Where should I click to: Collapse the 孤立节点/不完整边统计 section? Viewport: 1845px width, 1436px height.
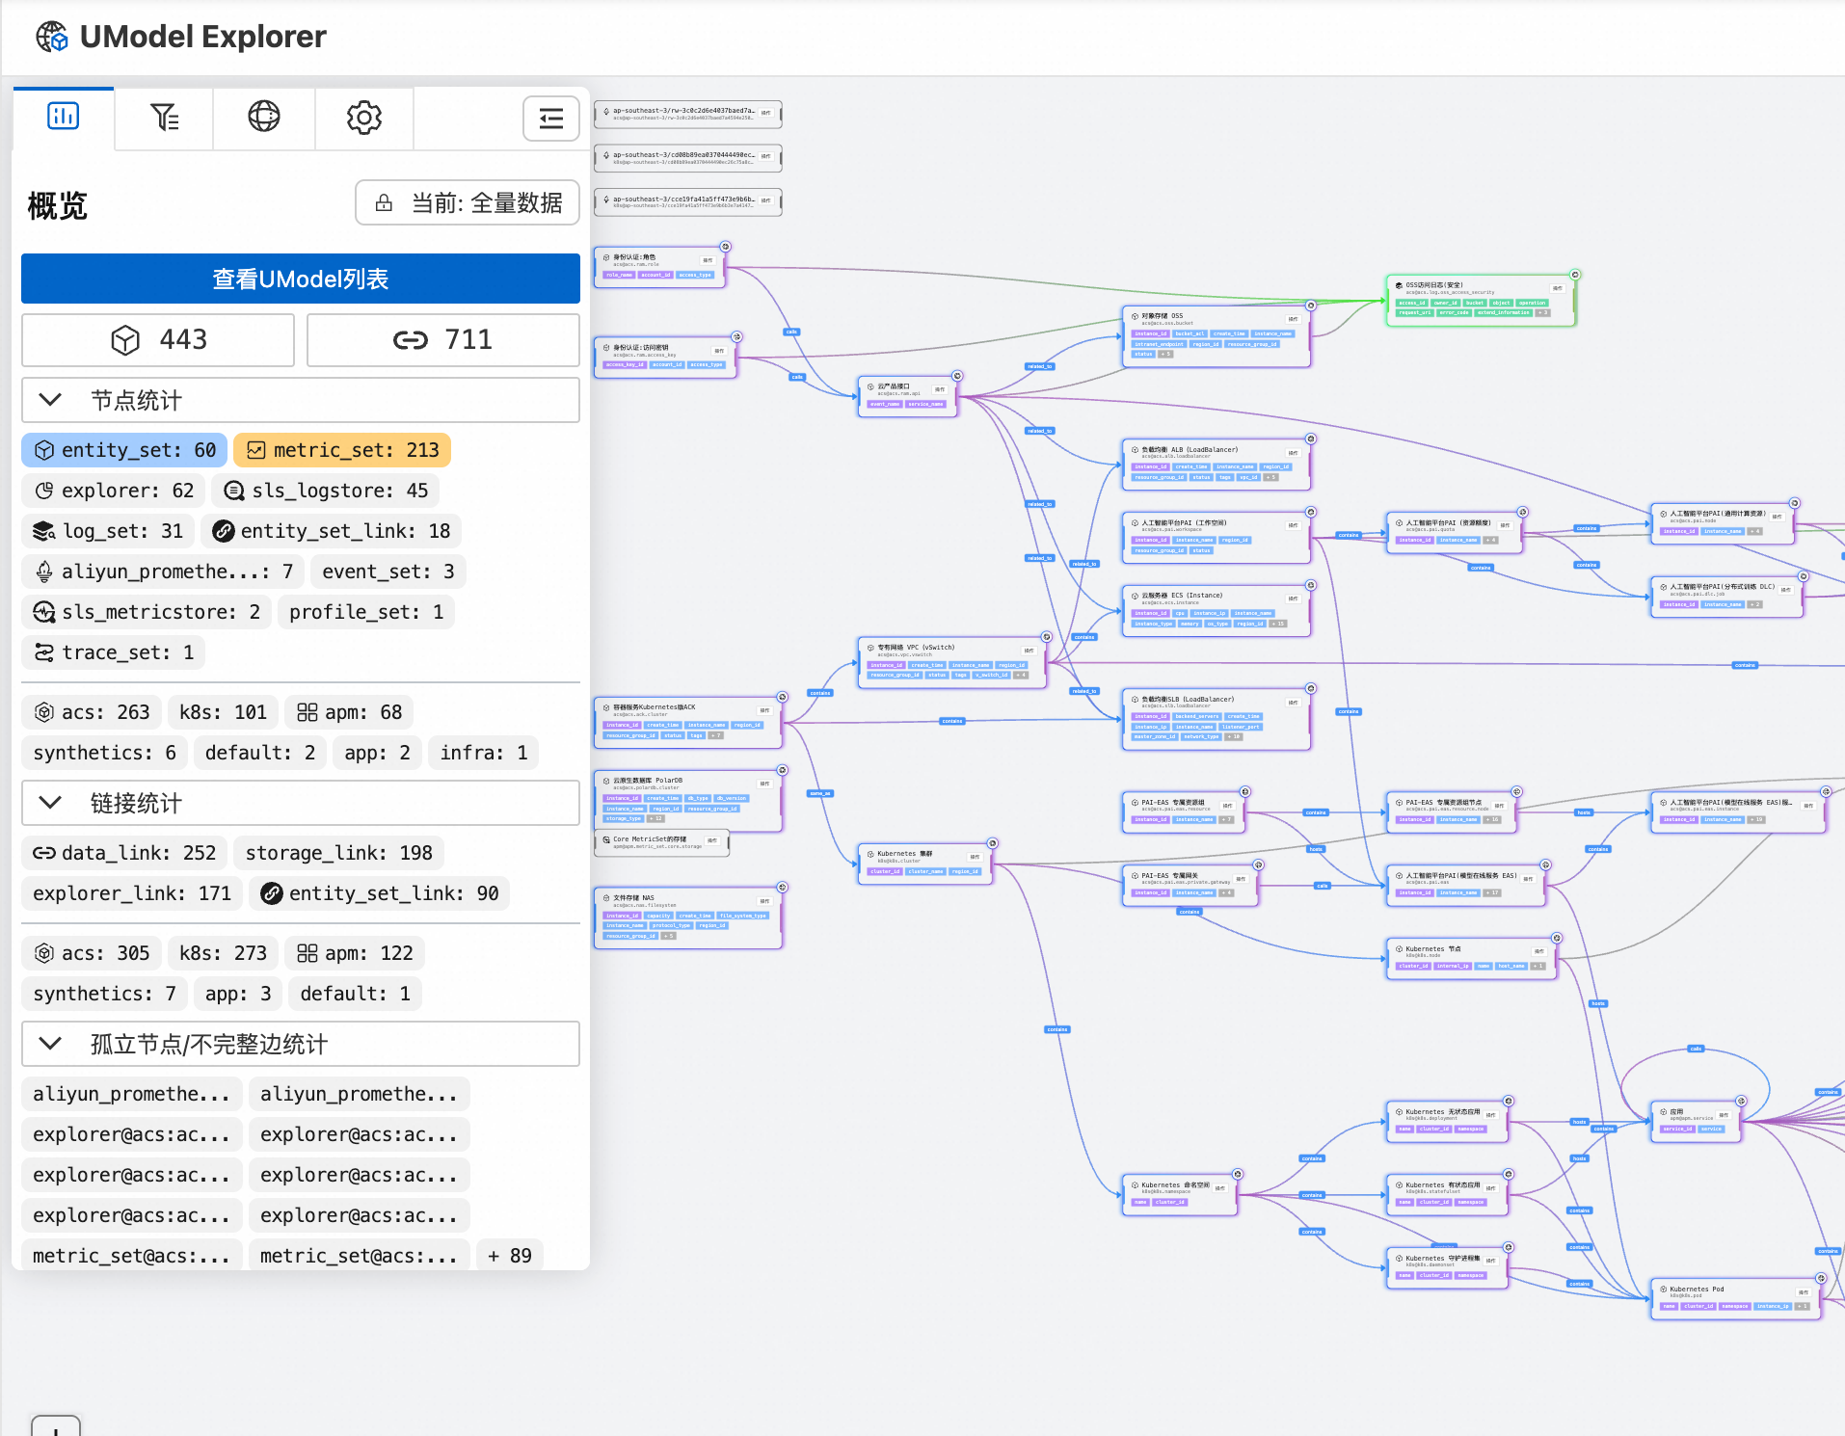(301, 1044)
